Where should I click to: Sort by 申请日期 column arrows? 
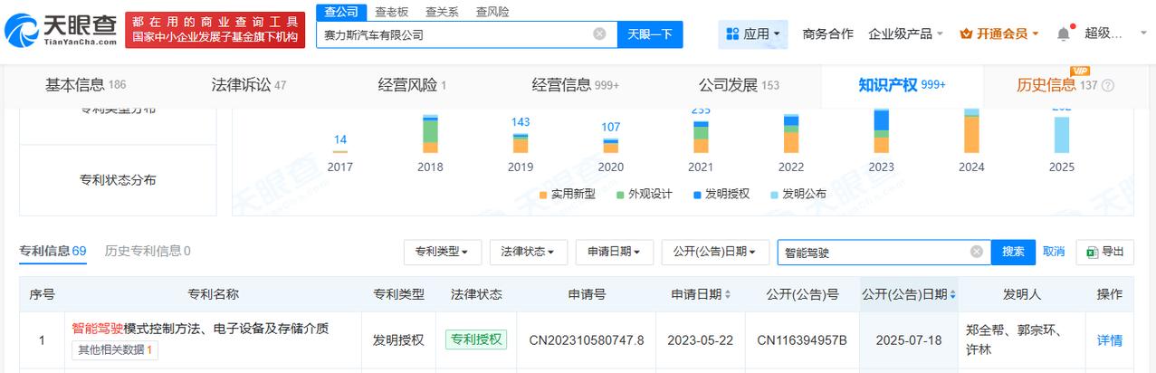pos(729,294)
